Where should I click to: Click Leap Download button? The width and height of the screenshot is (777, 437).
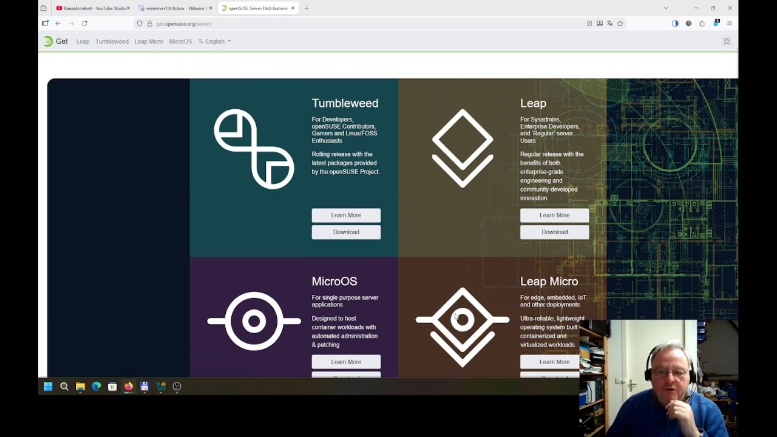554,232
